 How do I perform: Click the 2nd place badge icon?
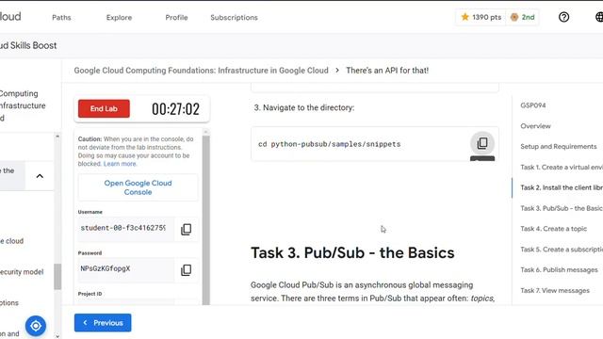(x=514, y=17)
